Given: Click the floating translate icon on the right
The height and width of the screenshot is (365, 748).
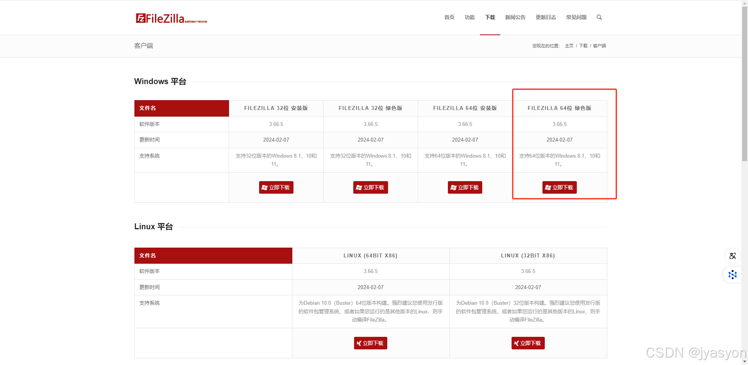Looking at the screenshot, I should (732, 256).
